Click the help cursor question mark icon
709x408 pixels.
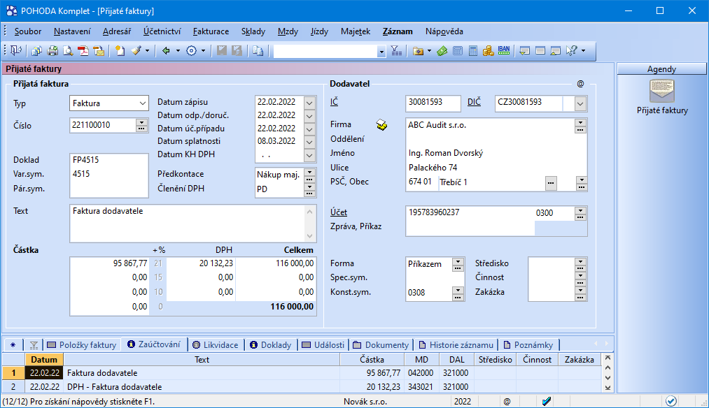tap(572, 51)
